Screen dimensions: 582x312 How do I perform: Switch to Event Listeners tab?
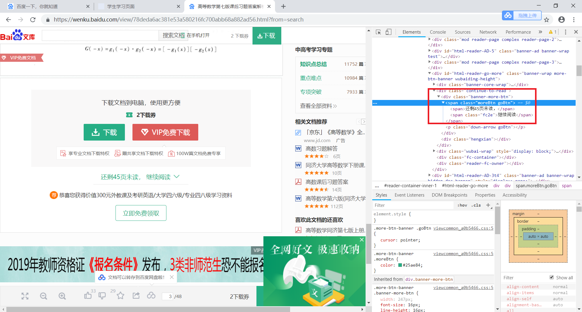click(409, 195)
